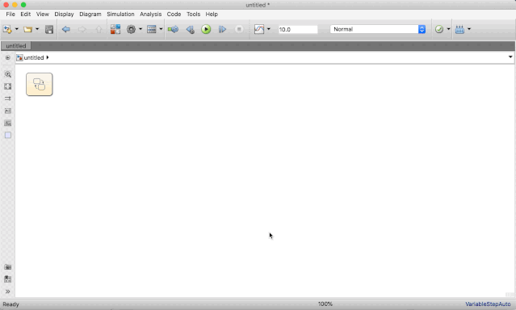The image size is (516, 310).
Task: Click the Open folder icon
Action: [x=27, y=29]
